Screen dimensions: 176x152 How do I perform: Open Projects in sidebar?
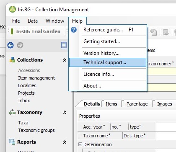coord(26,93)
